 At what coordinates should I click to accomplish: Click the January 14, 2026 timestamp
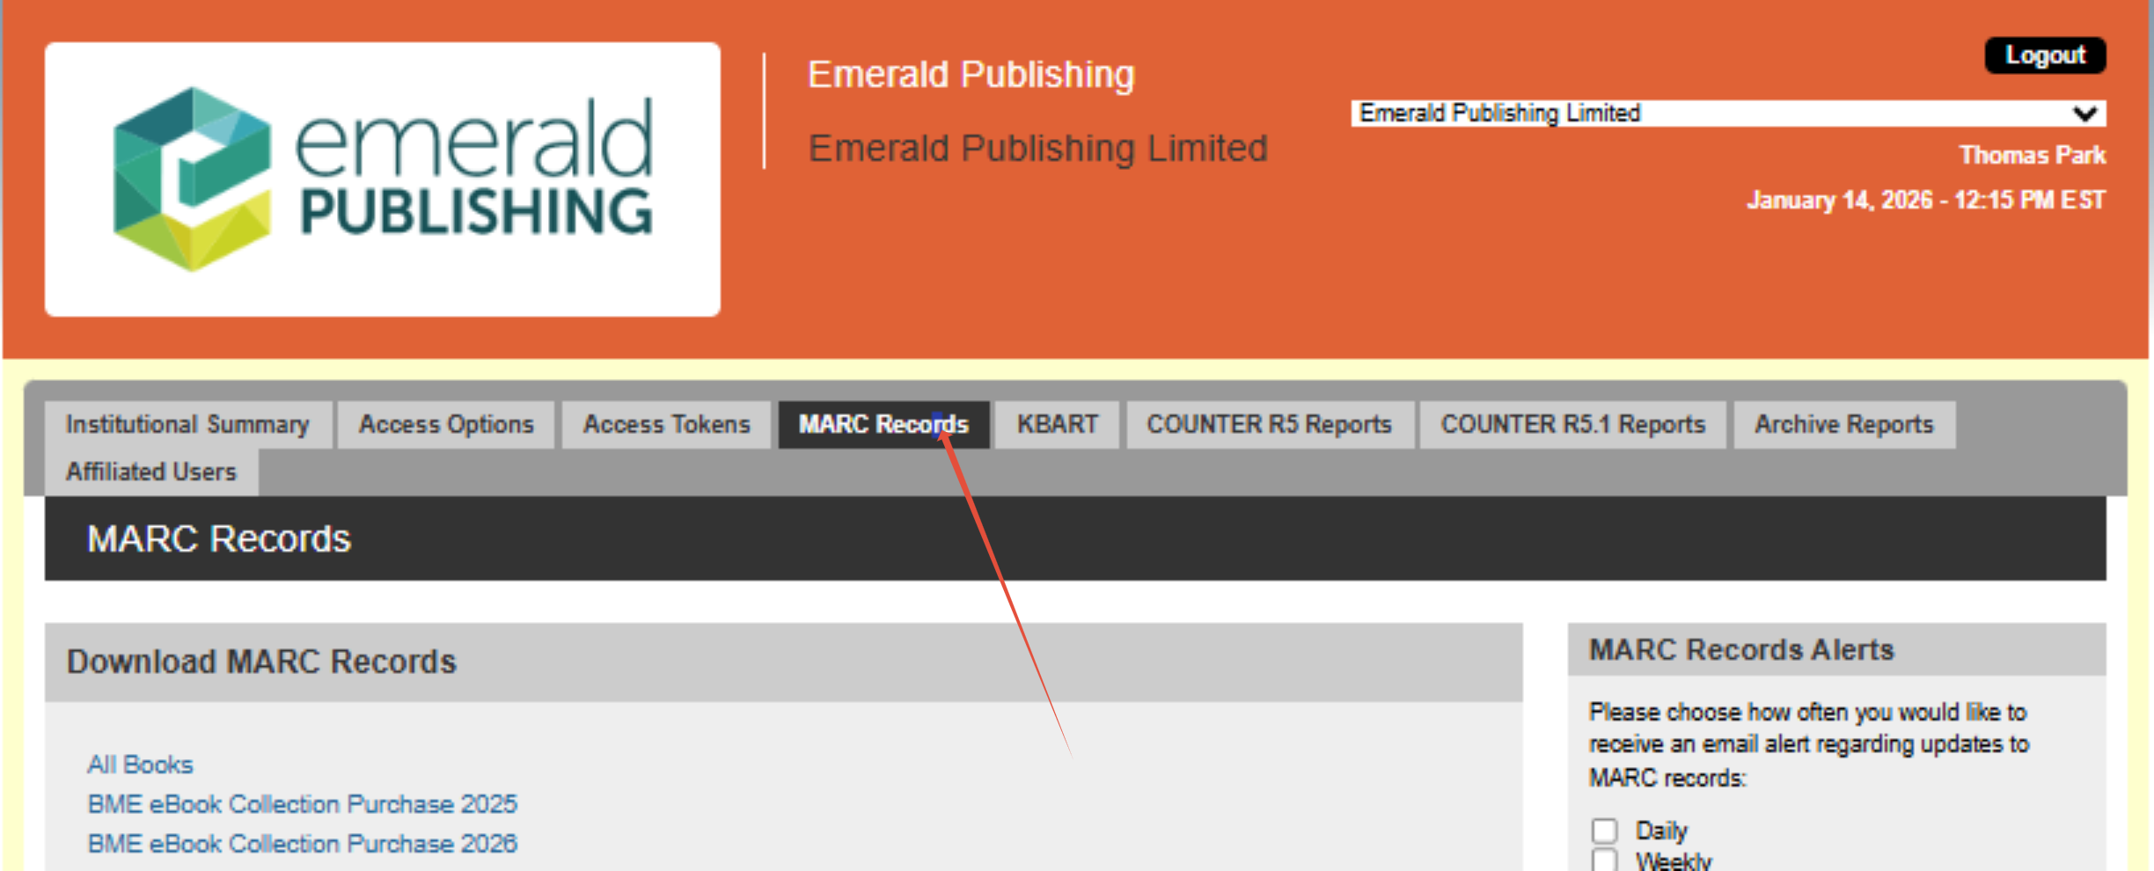[1926, 200]
